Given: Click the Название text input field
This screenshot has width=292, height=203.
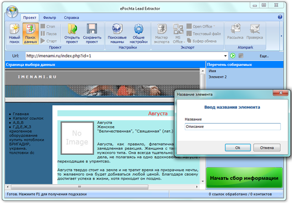Looking at the screenshot, I should 233,127.
